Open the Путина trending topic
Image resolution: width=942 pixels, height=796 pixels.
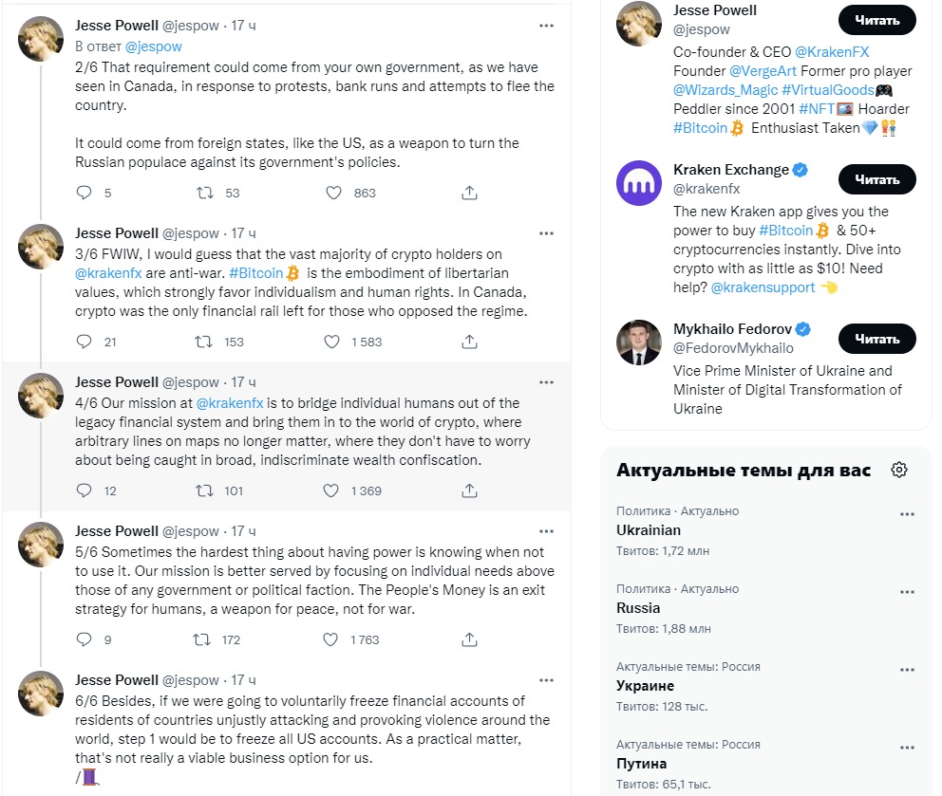tap(641, 764)
